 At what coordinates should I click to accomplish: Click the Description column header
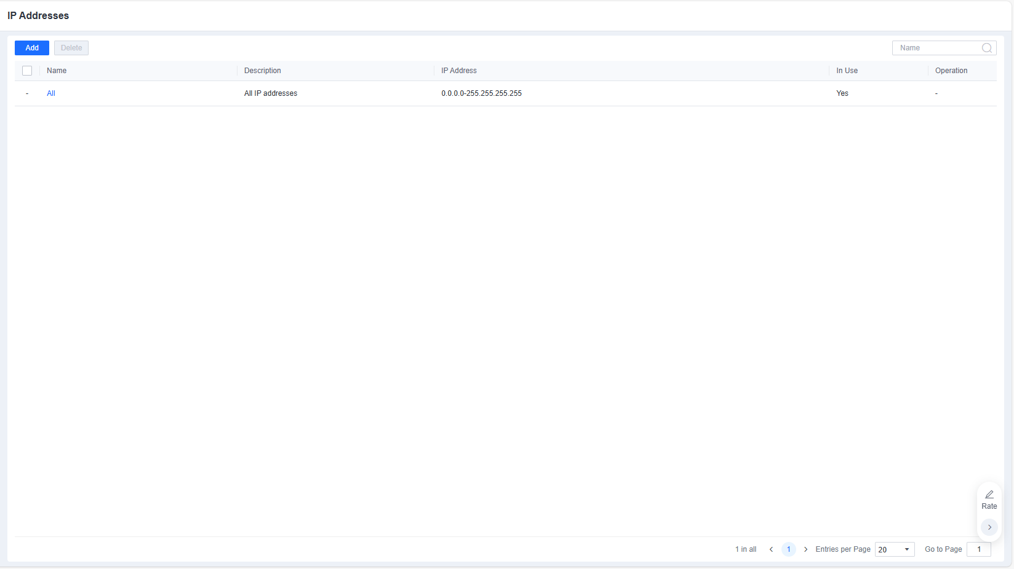pyautogui.click(x=263, y=71)
